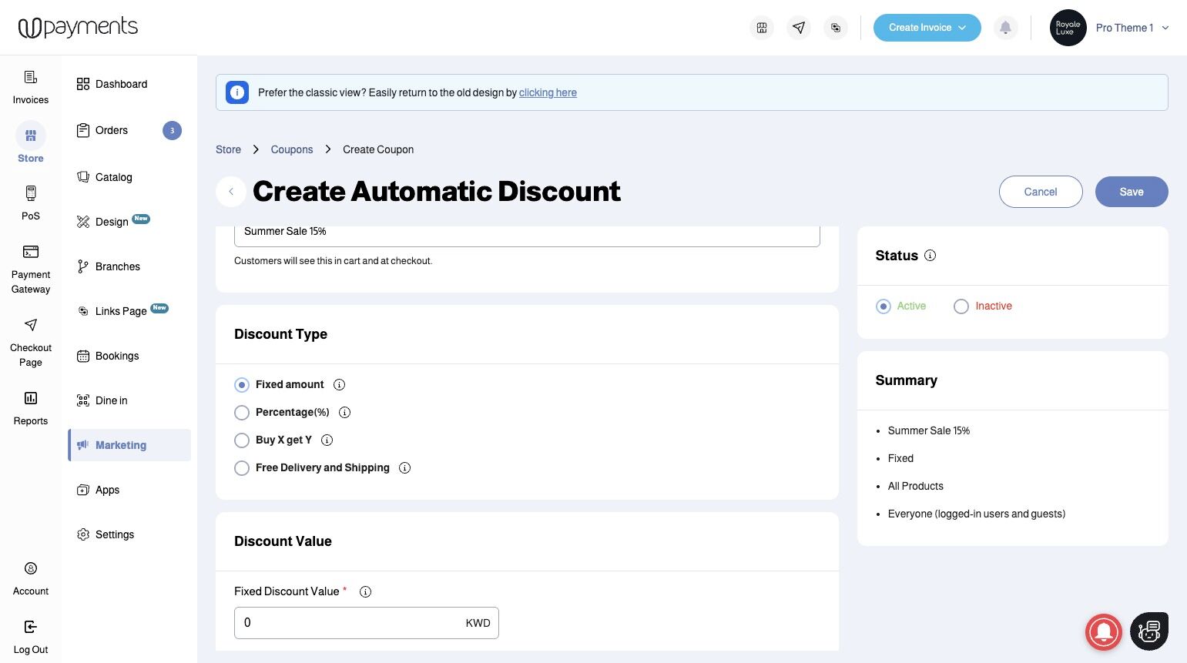This screenshot has width=1187, height=663.
Task: Open the Catalog menu item
Action: pos(113,177)
